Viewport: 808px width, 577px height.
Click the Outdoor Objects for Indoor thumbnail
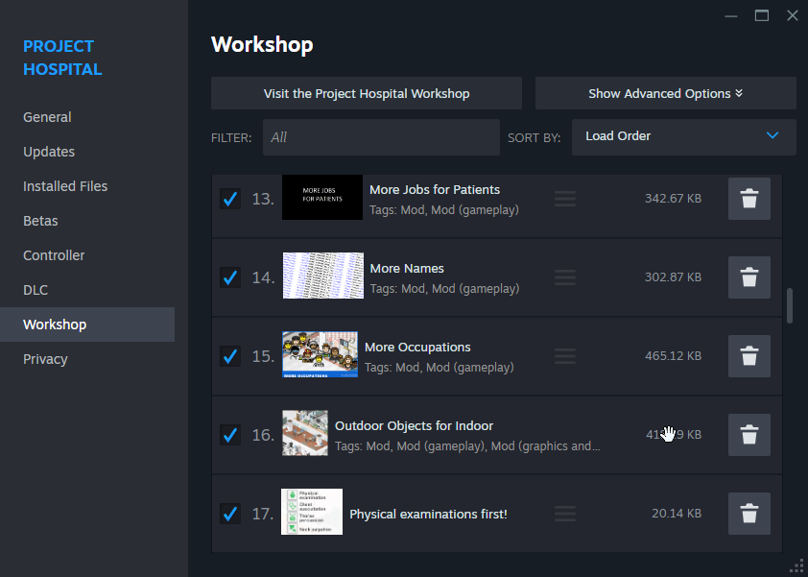305,433
